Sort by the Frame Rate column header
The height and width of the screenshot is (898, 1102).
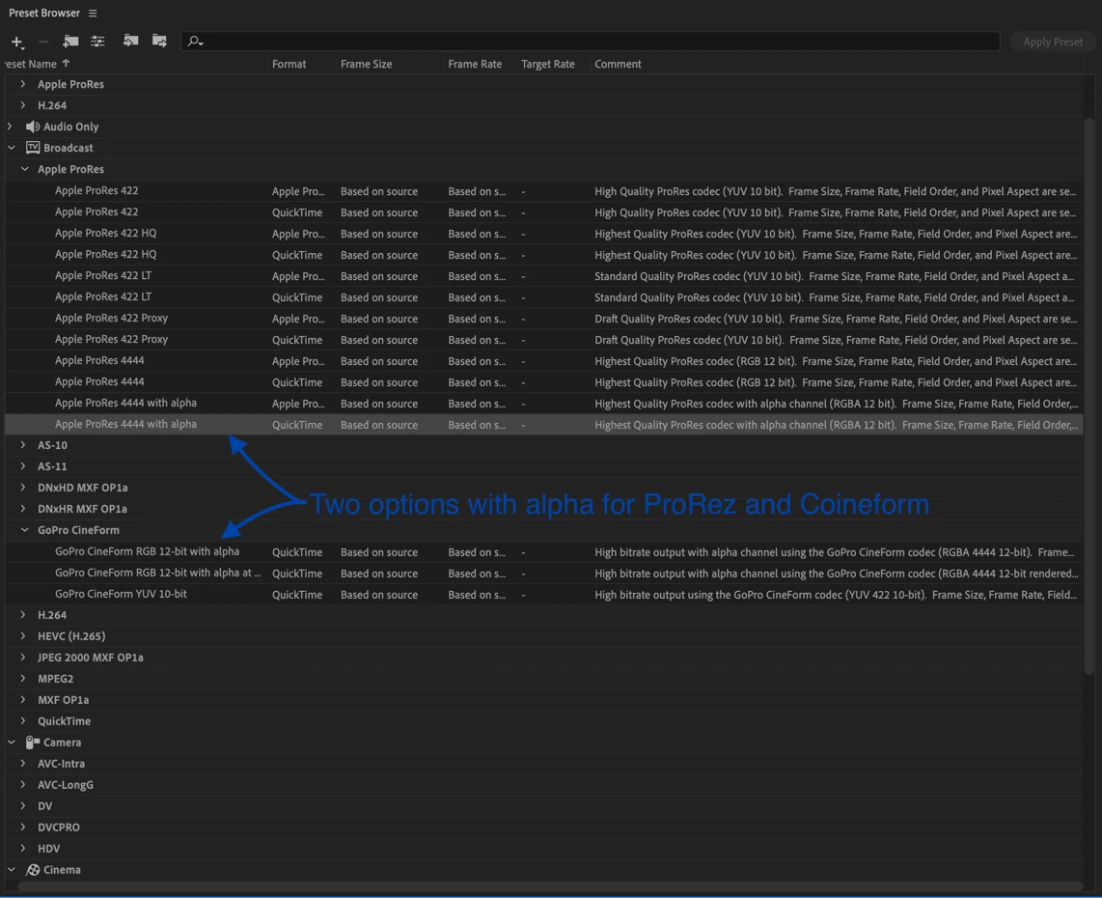pyautogui.click(x=475, y=64)
